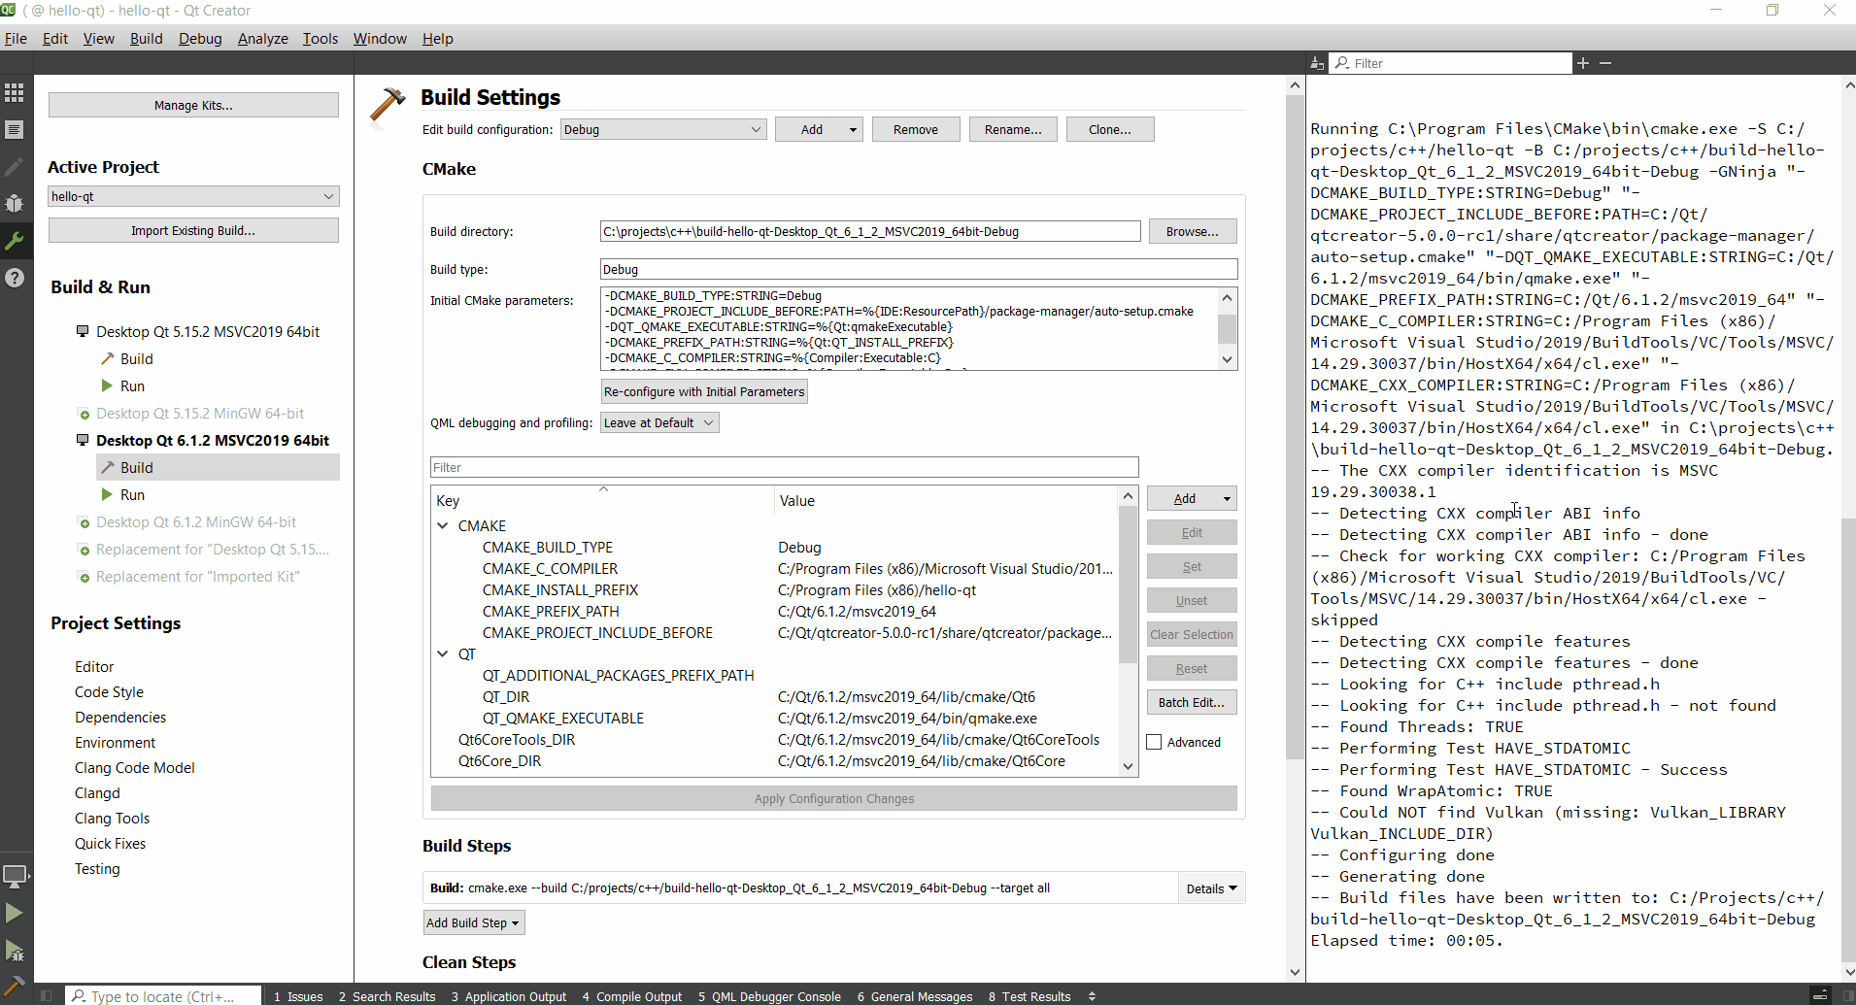Switch to Edit mode in sidebar
Viewport: 1856px width, 1005px height.
(x=15, y=130)
